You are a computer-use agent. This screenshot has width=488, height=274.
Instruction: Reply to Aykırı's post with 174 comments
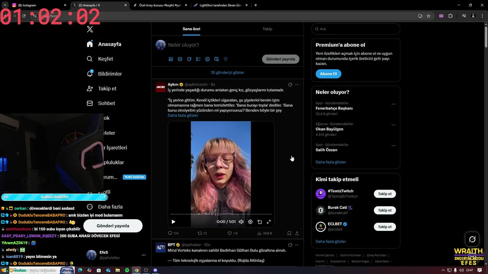coord(173,233)
